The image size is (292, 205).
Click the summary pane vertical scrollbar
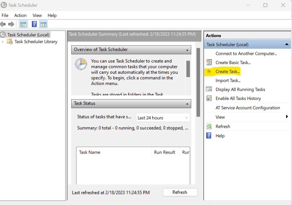(x=198, y=82)
